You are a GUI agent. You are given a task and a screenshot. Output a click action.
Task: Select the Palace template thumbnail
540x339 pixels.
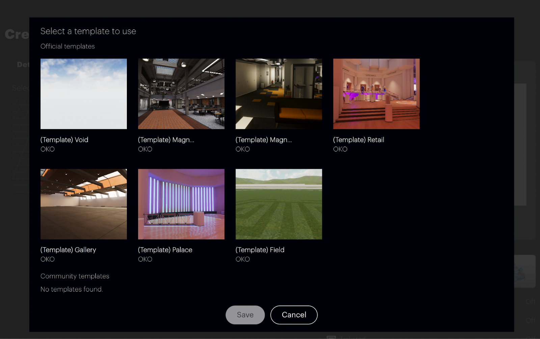(181, 204)
